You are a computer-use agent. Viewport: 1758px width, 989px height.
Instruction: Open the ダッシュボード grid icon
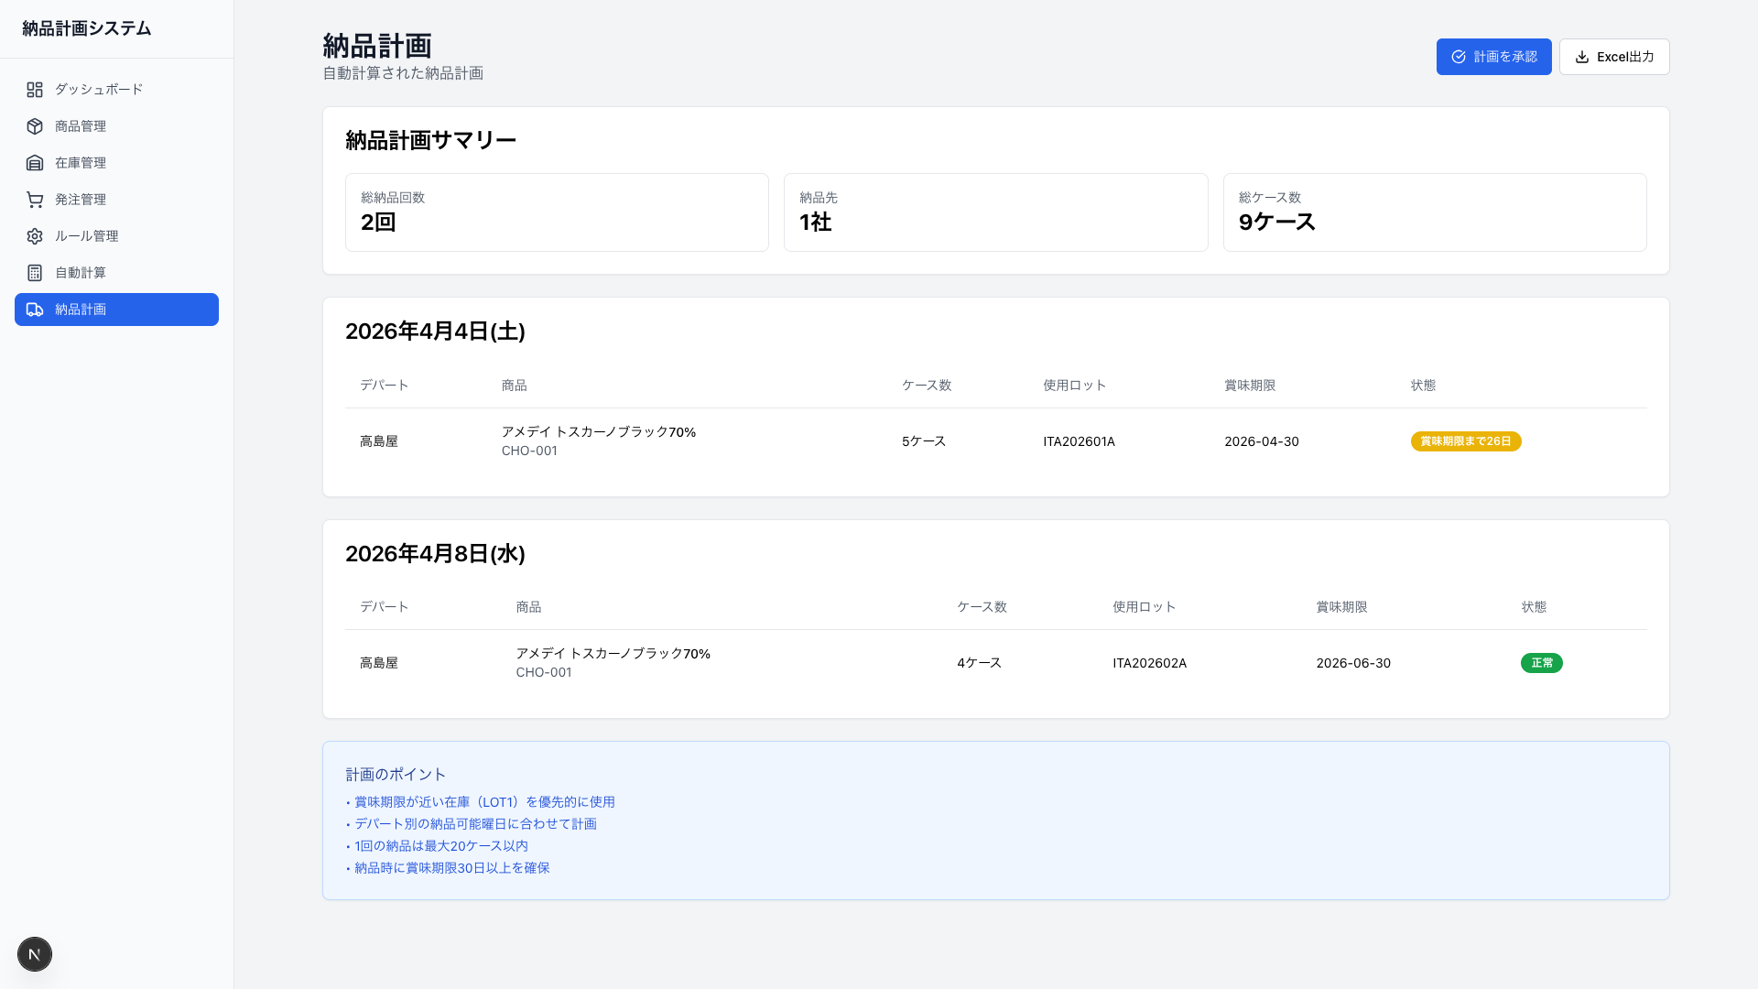35,90
